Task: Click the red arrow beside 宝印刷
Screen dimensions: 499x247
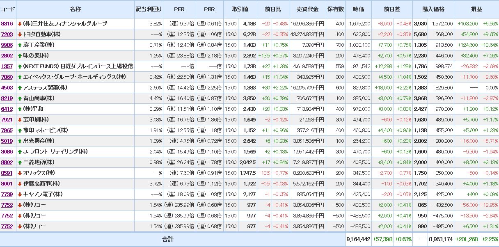Action: click(20, 120)
